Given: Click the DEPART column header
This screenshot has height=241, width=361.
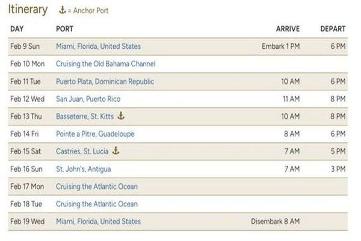Looking at the screenshot, I should [333, 28].
